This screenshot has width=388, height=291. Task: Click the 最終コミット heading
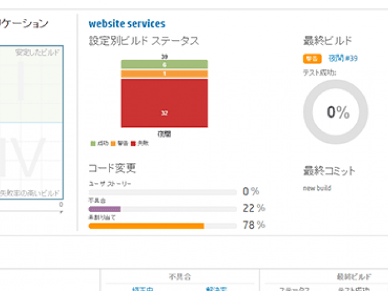(329, 170)
